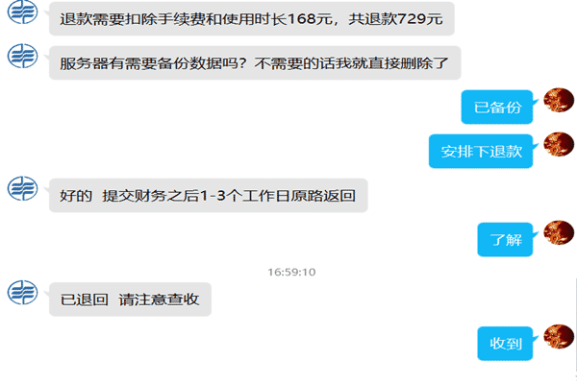
Task: Click the blue 收到 message bubble
Action: pyautogui.click(x=505, y=344)
